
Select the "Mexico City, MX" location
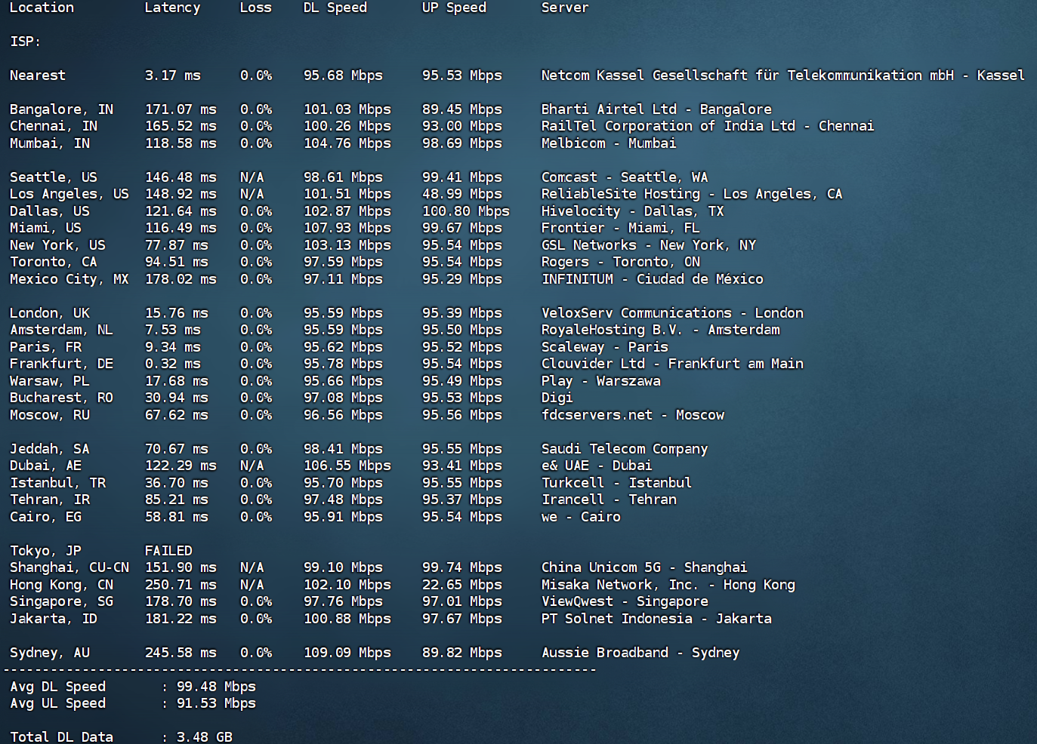click(x=69, y=279)
